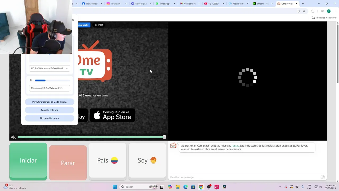Open the Micrófono device dropdown
The height and width of the screenshot is (191, 339).
(50, 88)
